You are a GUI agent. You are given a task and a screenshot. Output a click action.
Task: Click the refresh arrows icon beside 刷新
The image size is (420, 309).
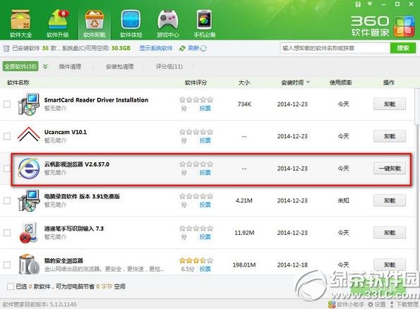tap(182, 48)
